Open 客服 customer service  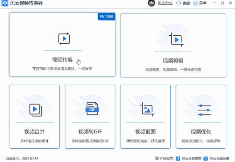click(186, 3)
